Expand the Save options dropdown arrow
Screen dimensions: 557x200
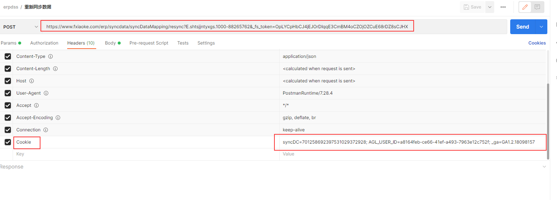coord(489,7)
